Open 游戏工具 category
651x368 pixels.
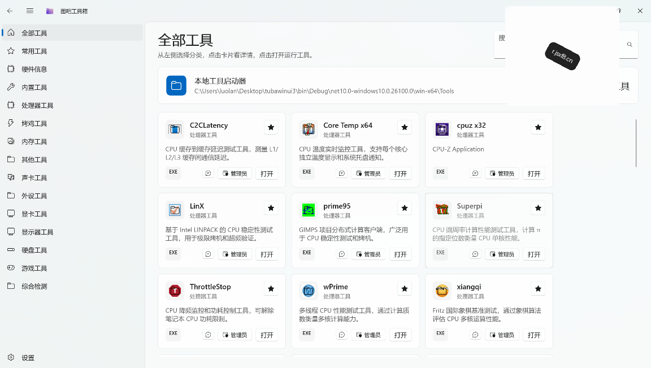coord(72,269)
